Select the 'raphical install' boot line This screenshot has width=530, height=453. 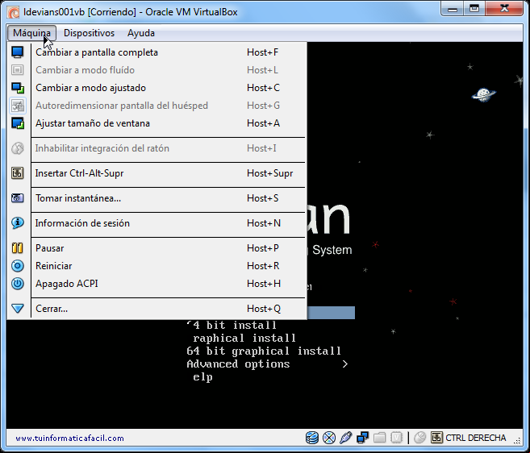tap(244, 339)
